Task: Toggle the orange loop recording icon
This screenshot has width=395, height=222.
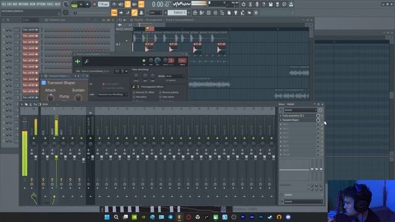Action: coord(141,4)
